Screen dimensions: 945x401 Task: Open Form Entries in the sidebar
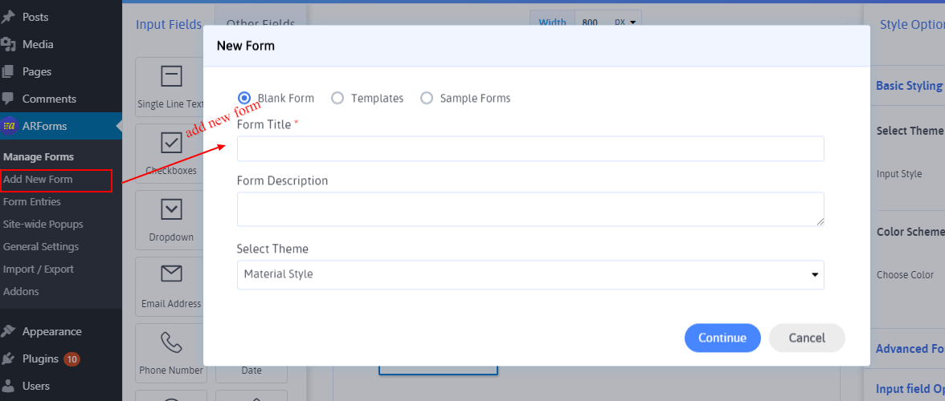[32, 202]
